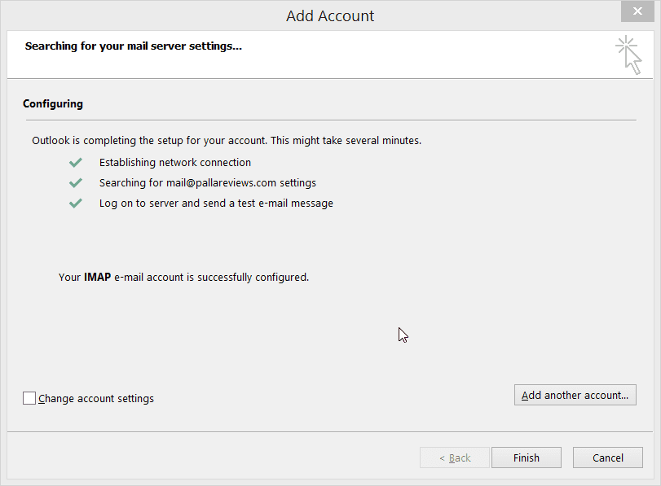
Task: Cancel the Add Account dialog
Action: pyautogui.click(x=607, y=458)
